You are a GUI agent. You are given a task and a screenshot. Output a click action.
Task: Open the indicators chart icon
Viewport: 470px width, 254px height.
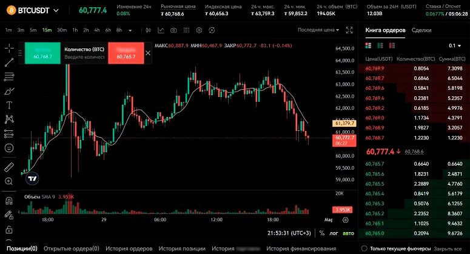pos(160,30)
